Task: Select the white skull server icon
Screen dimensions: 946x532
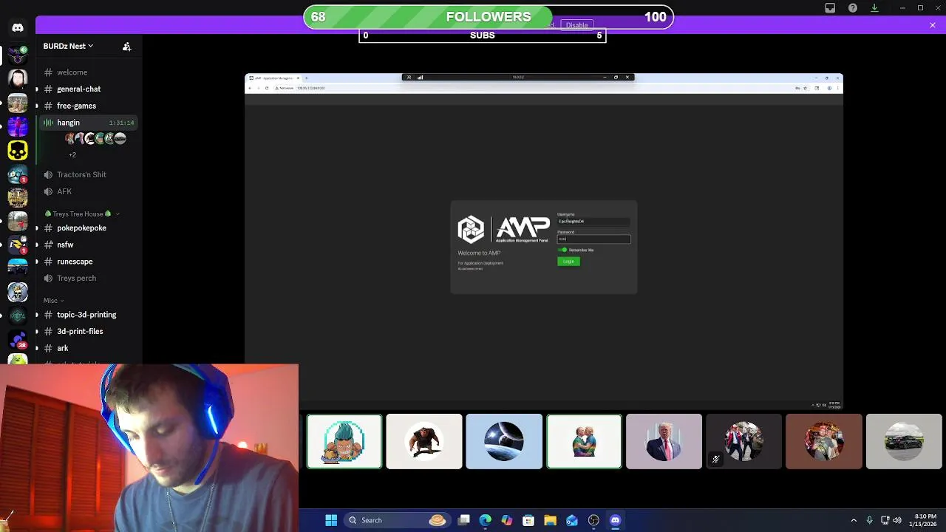Action: point(18,291)
